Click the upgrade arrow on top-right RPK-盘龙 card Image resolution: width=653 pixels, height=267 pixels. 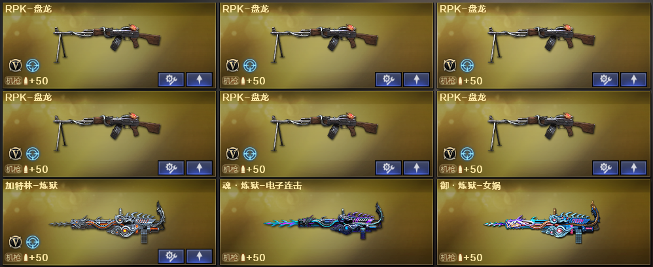point(633,80)
